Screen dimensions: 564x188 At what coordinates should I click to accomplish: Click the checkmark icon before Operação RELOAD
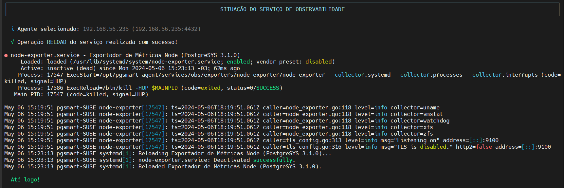12,42
